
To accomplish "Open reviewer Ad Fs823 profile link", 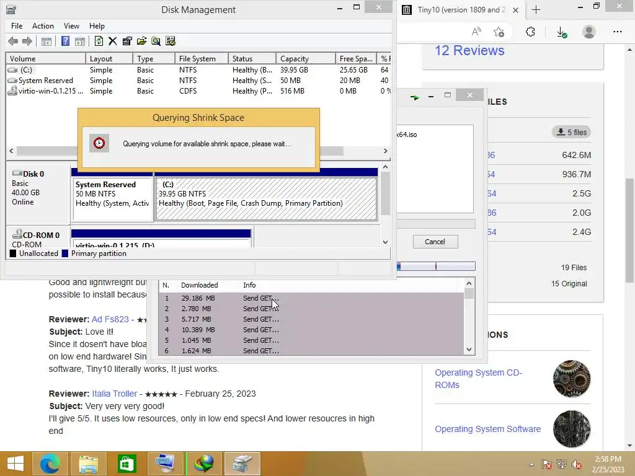I will [x=110, y=319].
